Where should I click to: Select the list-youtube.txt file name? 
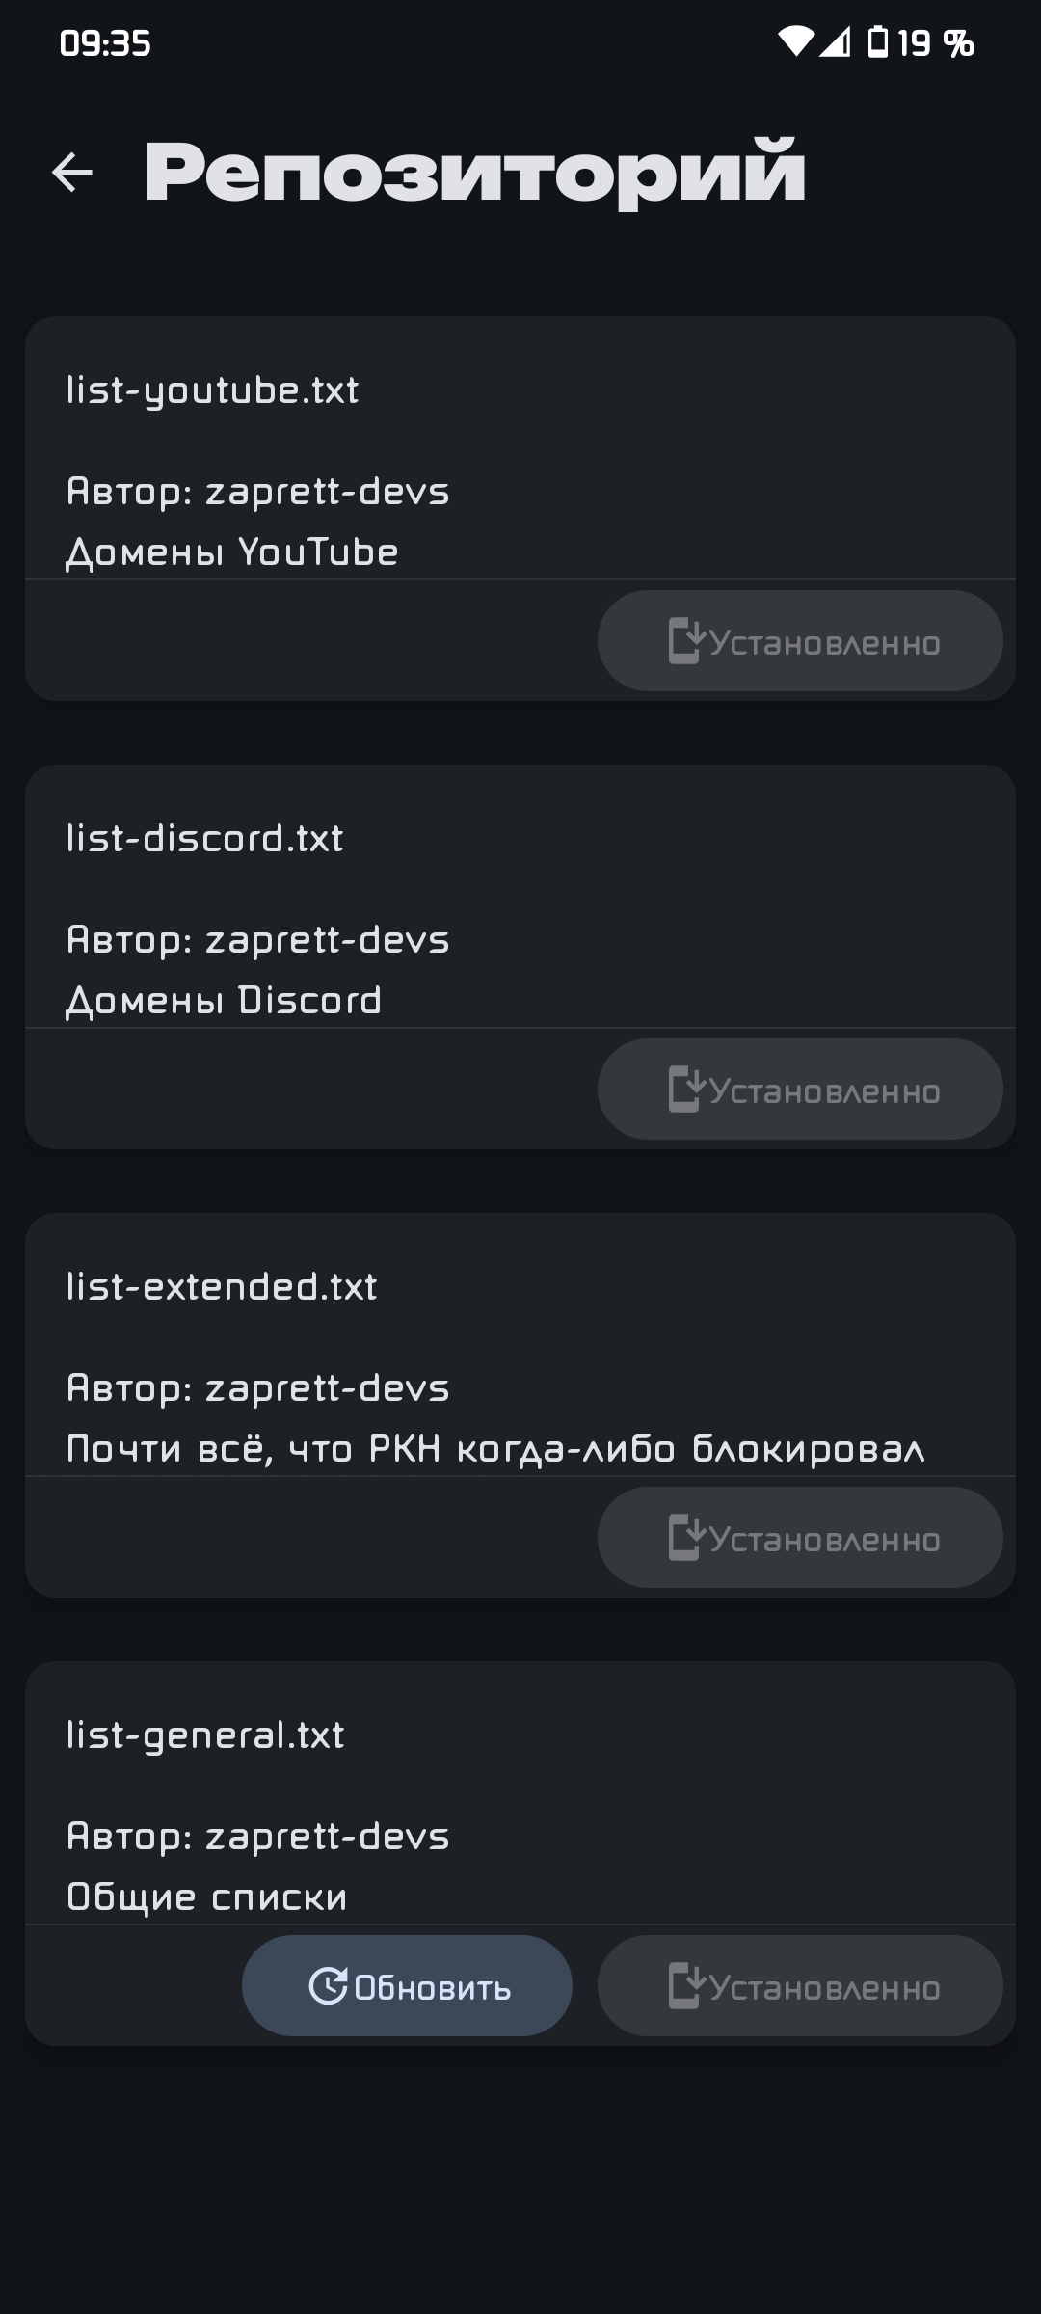tap(213, 390)
